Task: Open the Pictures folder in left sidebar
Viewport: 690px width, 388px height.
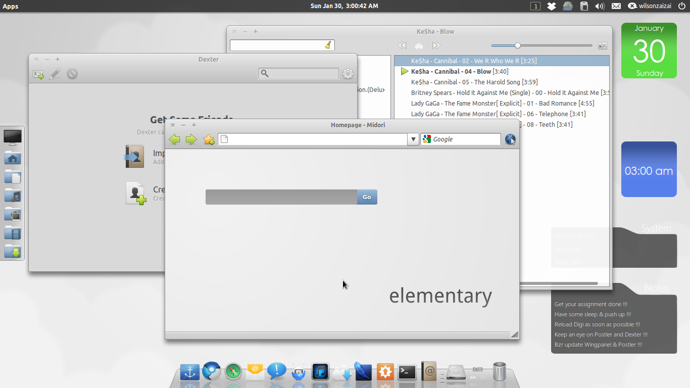Action: point(13,214)
